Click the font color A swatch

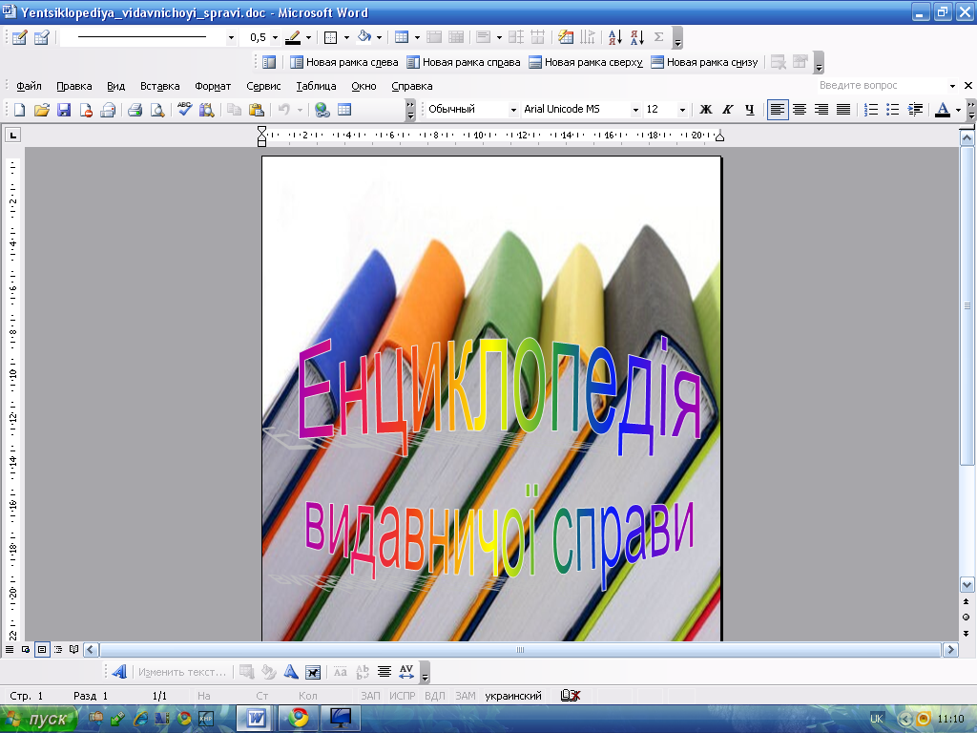[943, 110]
